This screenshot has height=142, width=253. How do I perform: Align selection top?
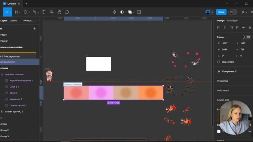point(237,28)
